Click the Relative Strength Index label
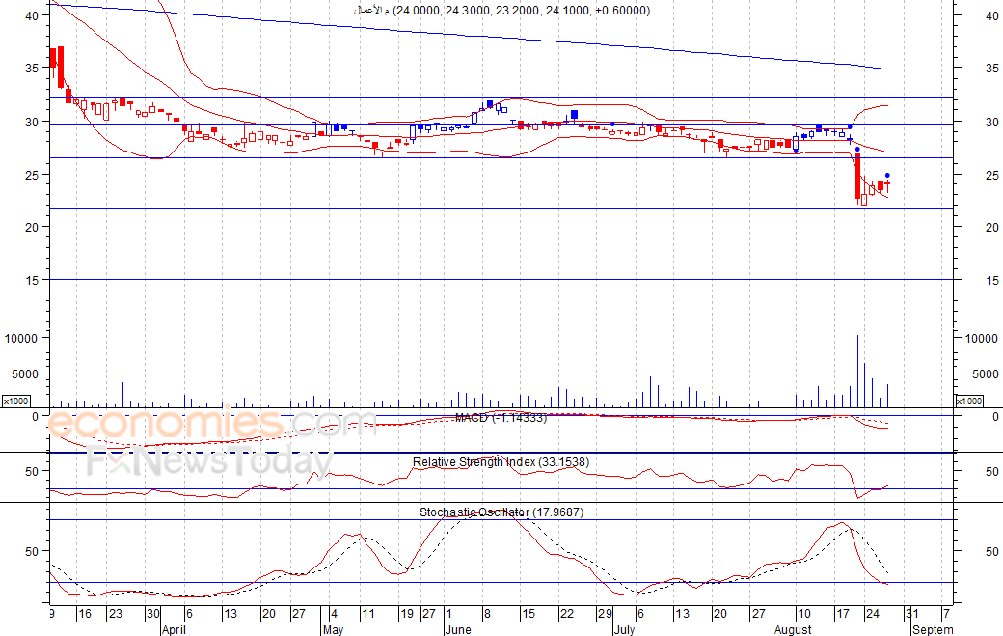 (501, 462)
